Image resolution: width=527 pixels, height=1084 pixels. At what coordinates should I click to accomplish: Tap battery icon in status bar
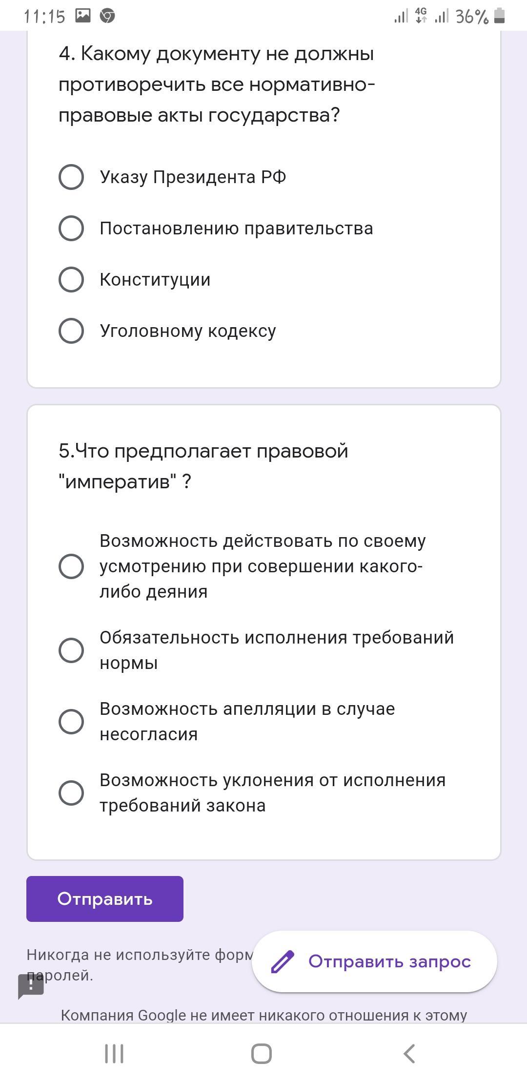[499, 16]
